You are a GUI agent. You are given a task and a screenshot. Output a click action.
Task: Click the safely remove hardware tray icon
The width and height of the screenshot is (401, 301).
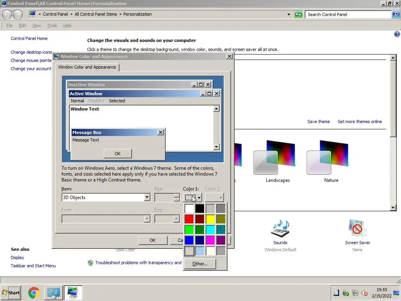point(345,293)
